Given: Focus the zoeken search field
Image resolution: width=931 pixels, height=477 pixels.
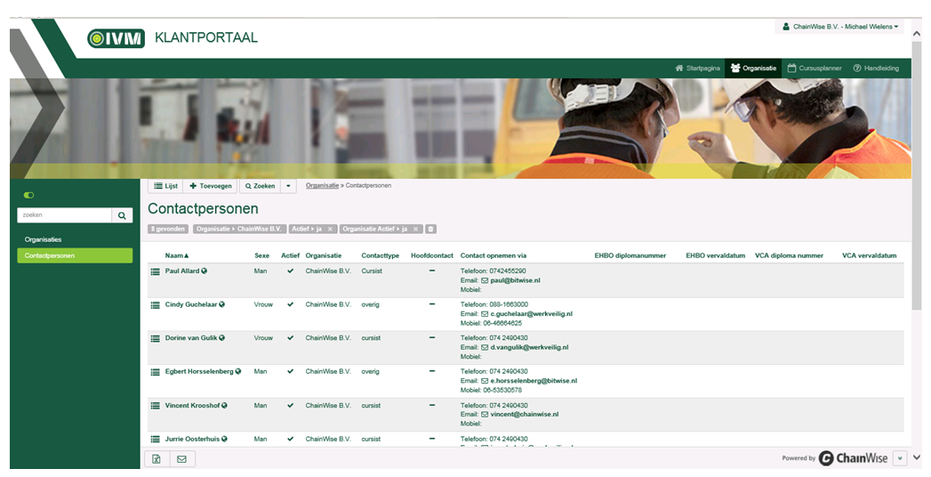Looking at the screenshot, I should pyautogui.click(x=64, y=215).
